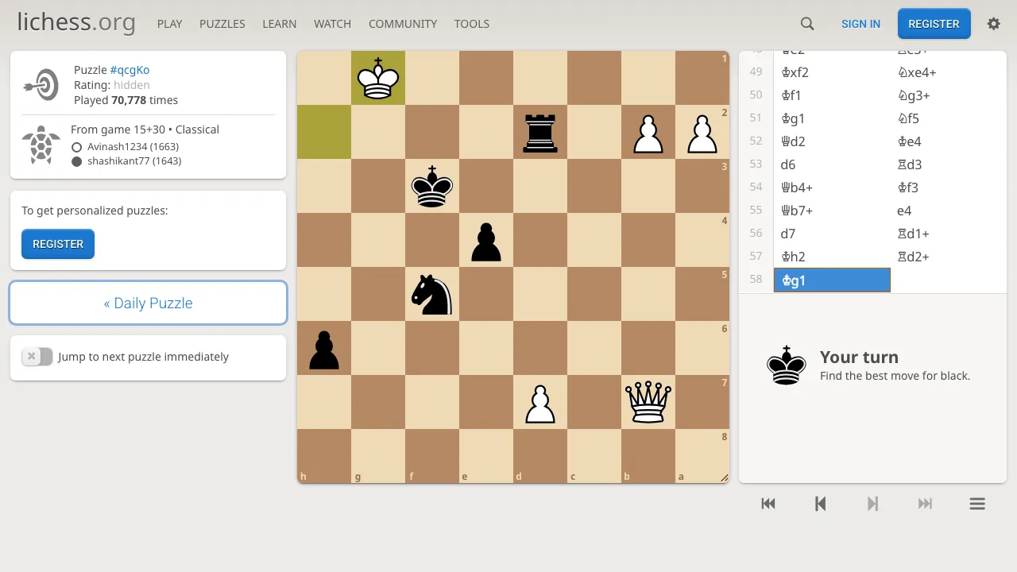Image resolution: width=1017 pixels, height=572 pixels.
Task: Select move ♘xe4+ in move list
Action: pos(948,72)
